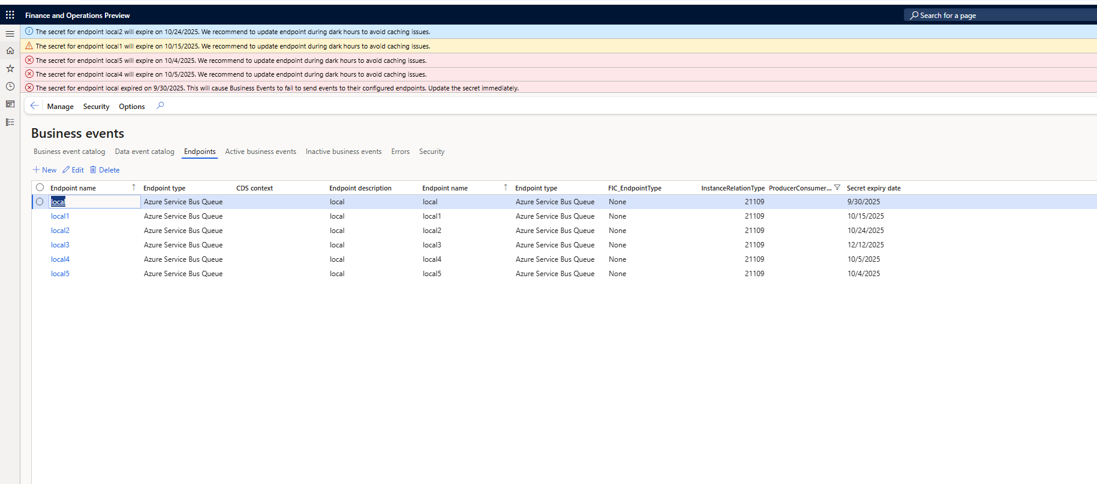
Task: Click the info icon on local2 message
Action: pyautogui.click(x=29, y=31)
